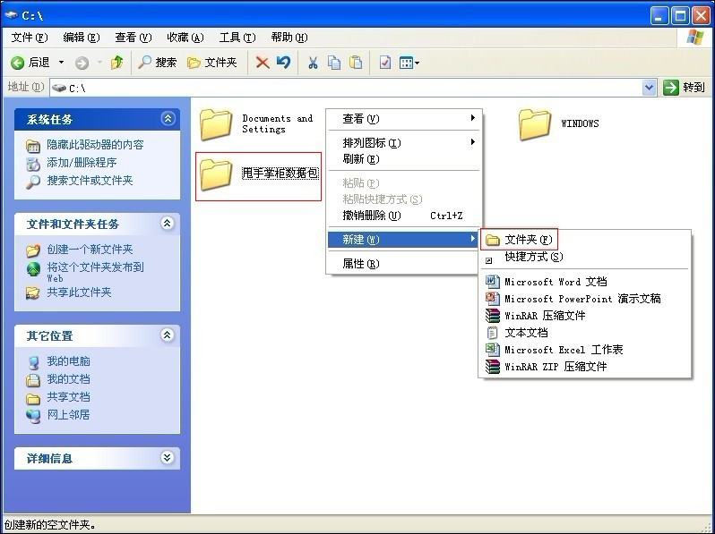Click the Cut scissors icon
The height and width of the screenshot is (534, 715).
click(313, 63)
